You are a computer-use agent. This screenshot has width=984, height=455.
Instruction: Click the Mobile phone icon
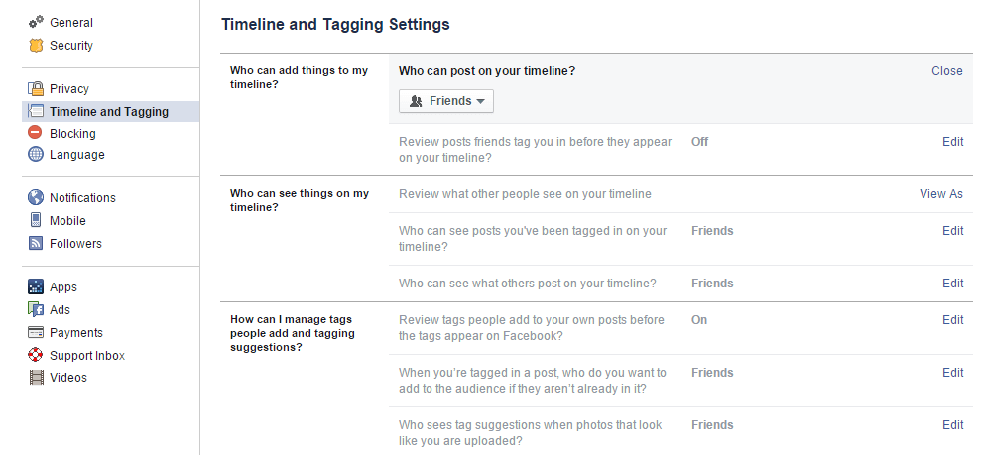tap(36, 221)
